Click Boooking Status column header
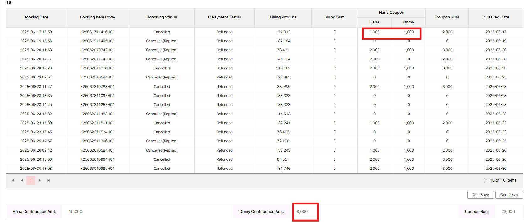Image resolution: width=528 pixels, height=222 pixels. point(161,17)
